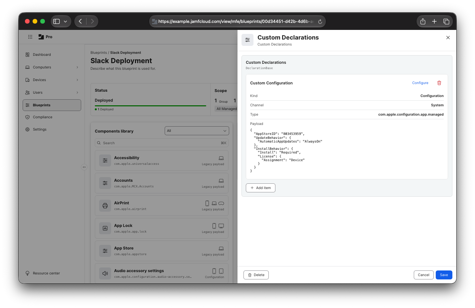
Task: Click the Safari address bar
Action: click(237, 21)
